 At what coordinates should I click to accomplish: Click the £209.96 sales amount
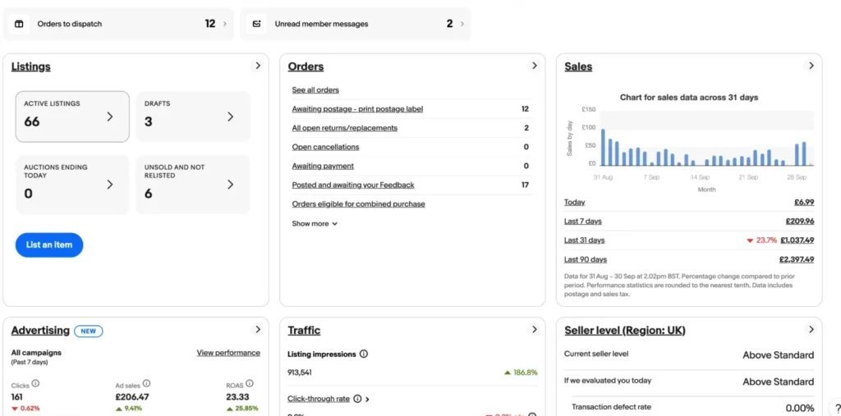point(800,222)
